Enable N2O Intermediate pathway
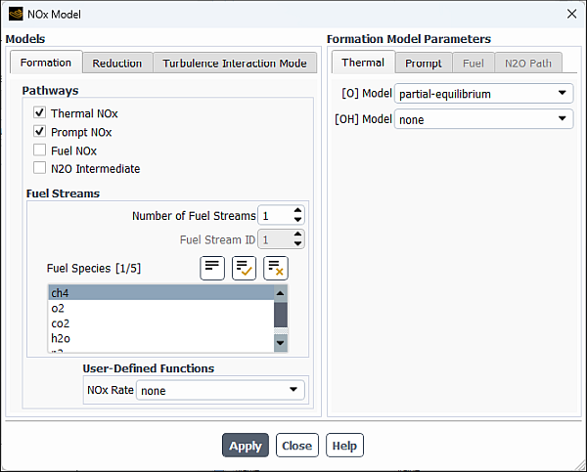 40,168
